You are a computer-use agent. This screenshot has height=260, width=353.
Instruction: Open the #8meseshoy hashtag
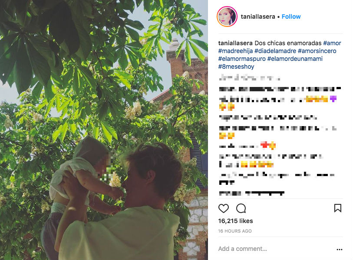(x=236, y=67)
